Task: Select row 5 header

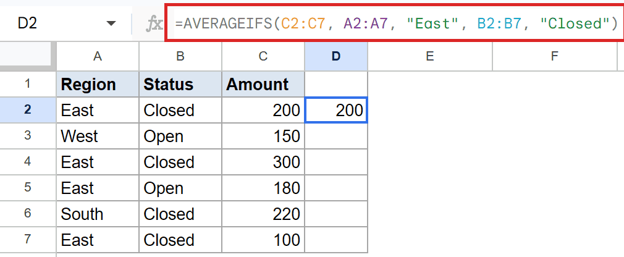Action: click(x=27, y=188)
